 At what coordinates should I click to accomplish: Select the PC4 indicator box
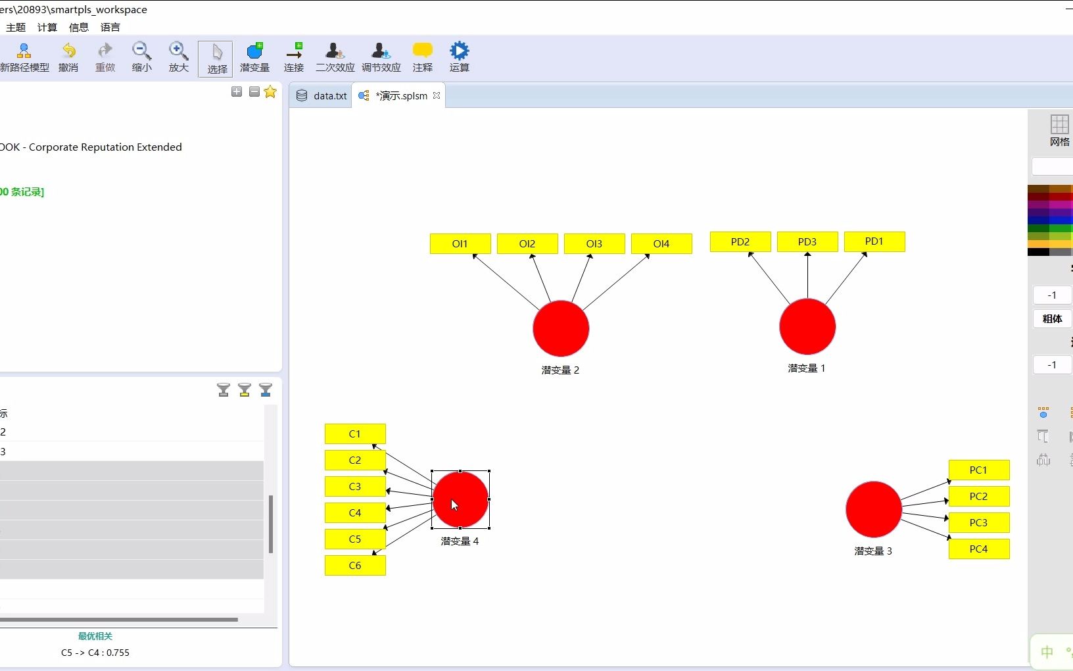coord(979,549)
